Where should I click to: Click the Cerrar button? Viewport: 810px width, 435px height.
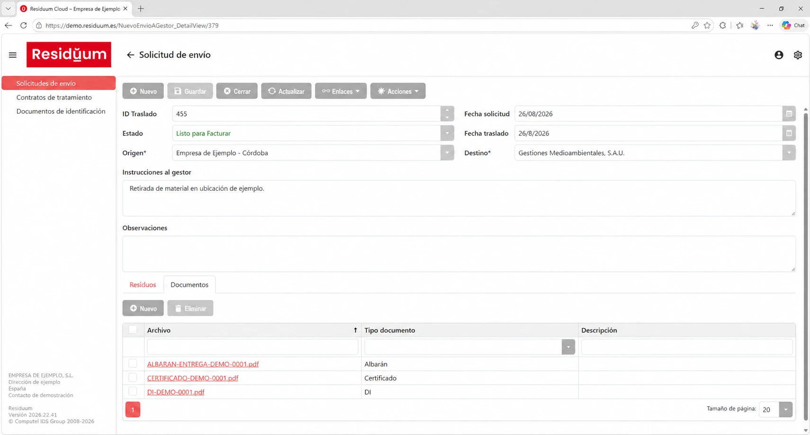coord(237,91)
